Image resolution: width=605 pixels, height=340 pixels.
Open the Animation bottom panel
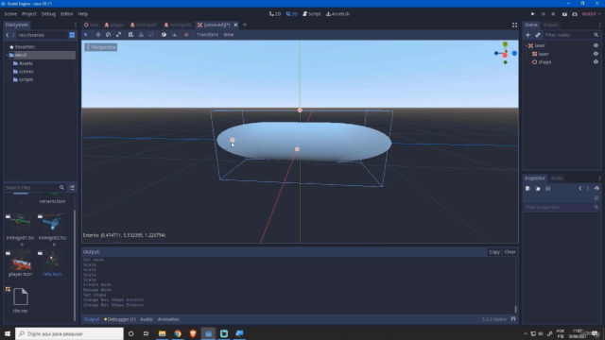(x=168, y=319)
